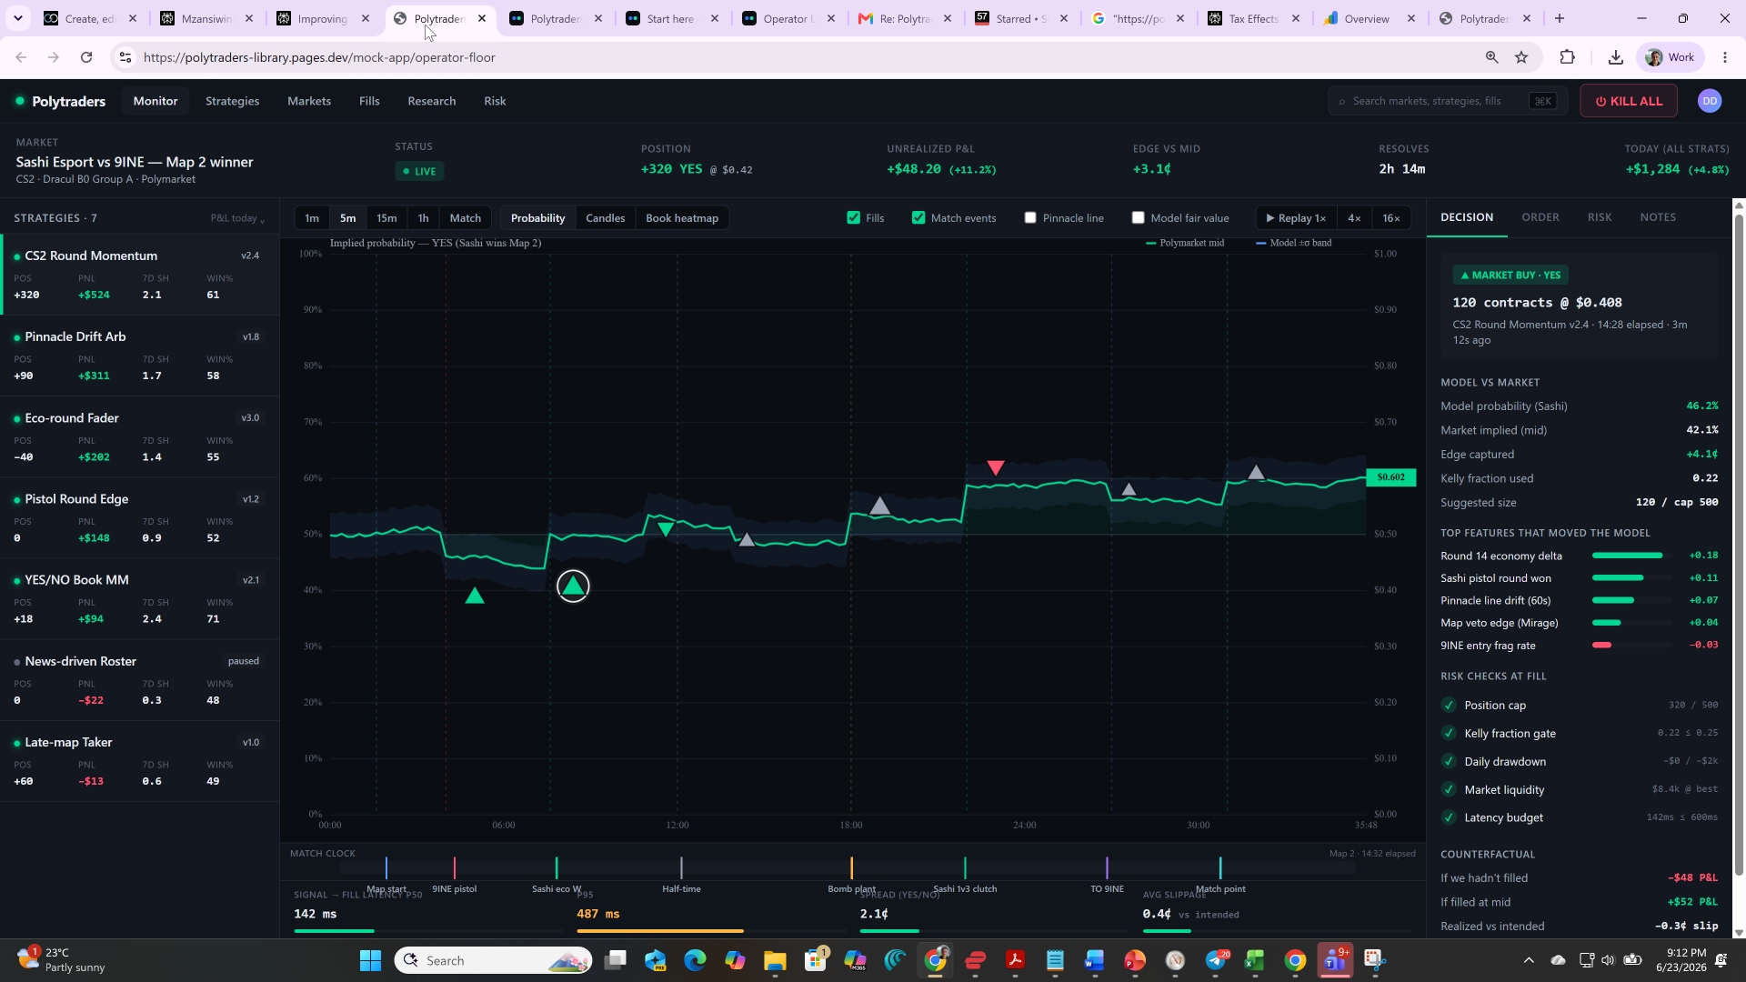Select the paused News-driven Roster strategy
Viewport: 1746px width, 982px height.
(140, 680)
